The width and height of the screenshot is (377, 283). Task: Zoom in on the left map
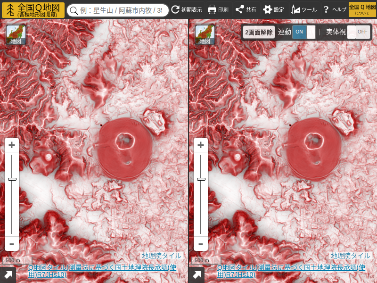tap(12, 145)
